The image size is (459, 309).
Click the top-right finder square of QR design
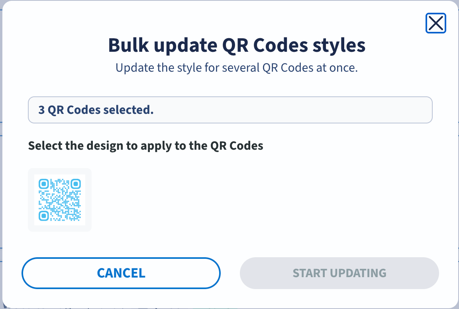coord(76,184)
